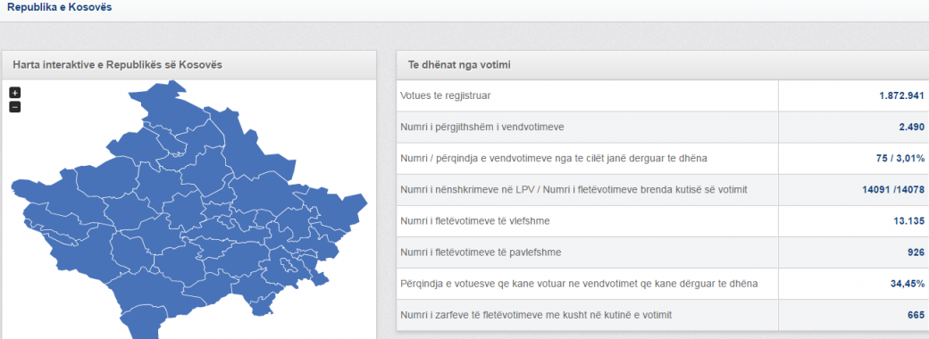Select the valid ballots row label

point(475,220)
